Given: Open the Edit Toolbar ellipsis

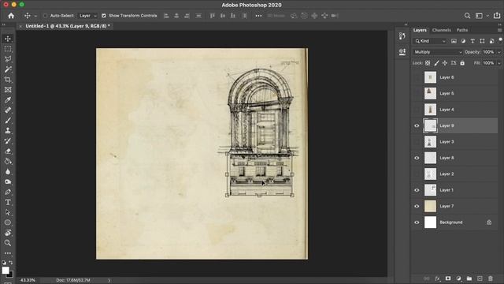Looking at the screenshot, I should coord(8,253).
